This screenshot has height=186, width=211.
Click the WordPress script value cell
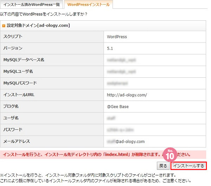click(155, 37)
